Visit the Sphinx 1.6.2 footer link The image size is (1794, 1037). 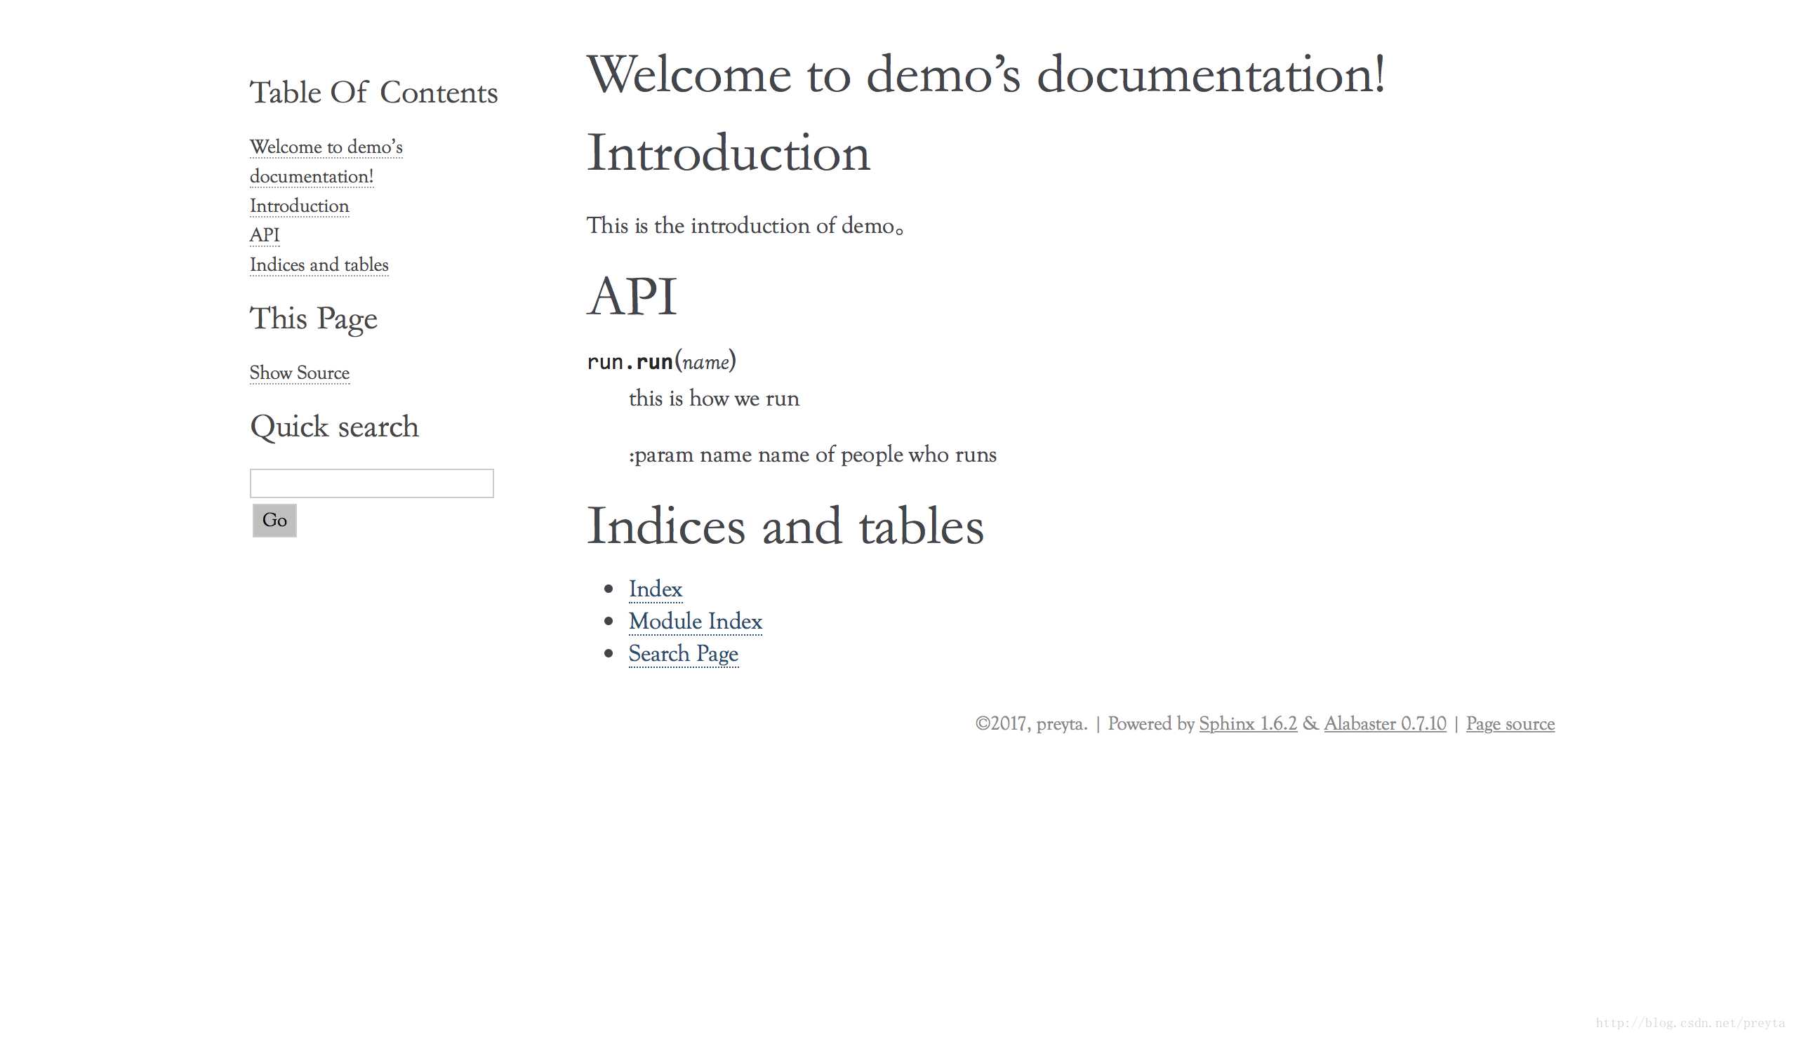[1248, 724]
